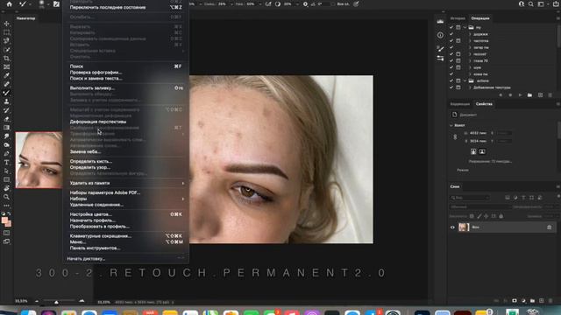Screen dimensions: 561x315
Task: Collapse the 'actions' set
Action: click(x=465, y=80)
